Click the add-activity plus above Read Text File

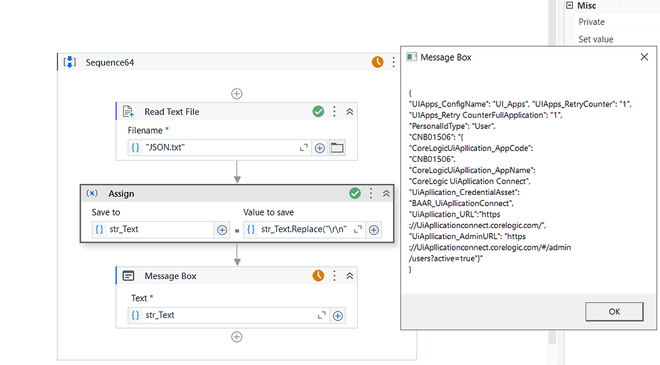pos(237,94)
